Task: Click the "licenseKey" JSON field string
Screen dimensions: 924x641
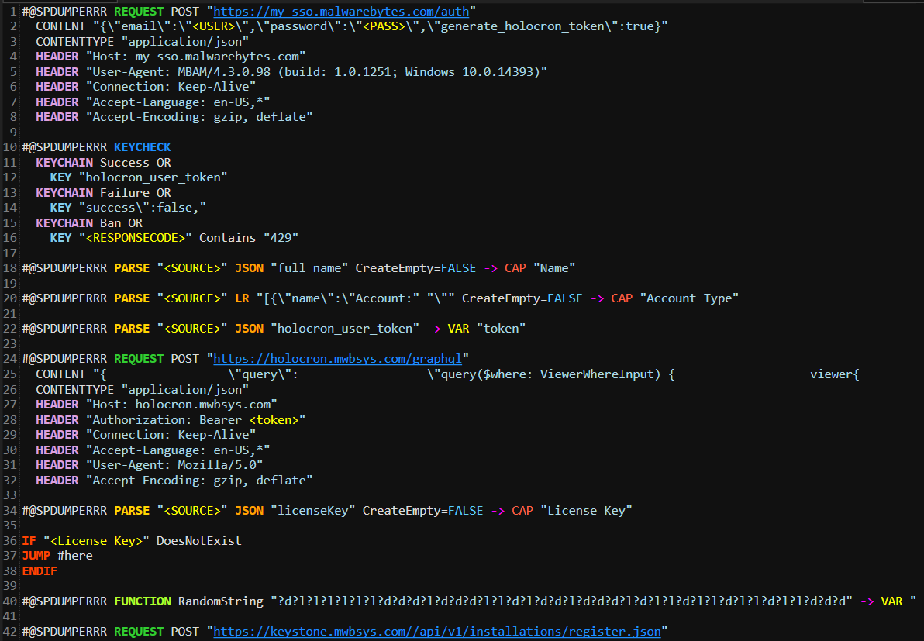Action: [x=313, y=511]
